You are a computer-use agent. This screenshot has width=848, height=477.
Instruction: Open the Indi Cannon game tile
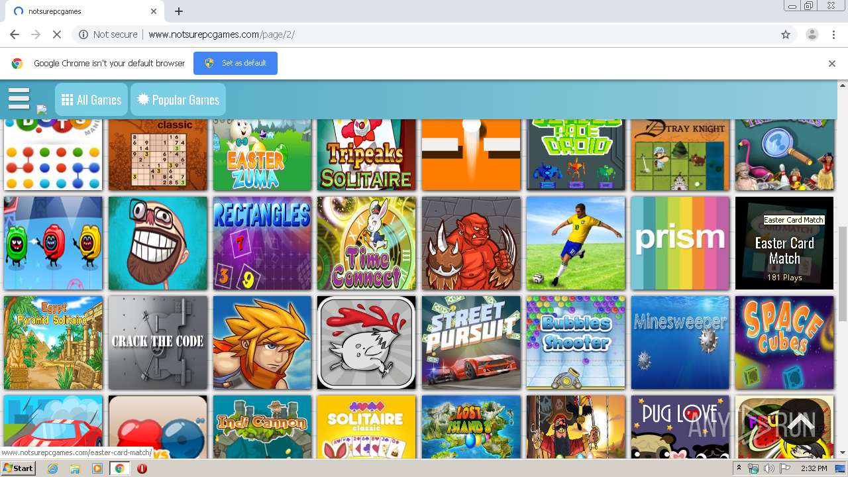[262, 427]
